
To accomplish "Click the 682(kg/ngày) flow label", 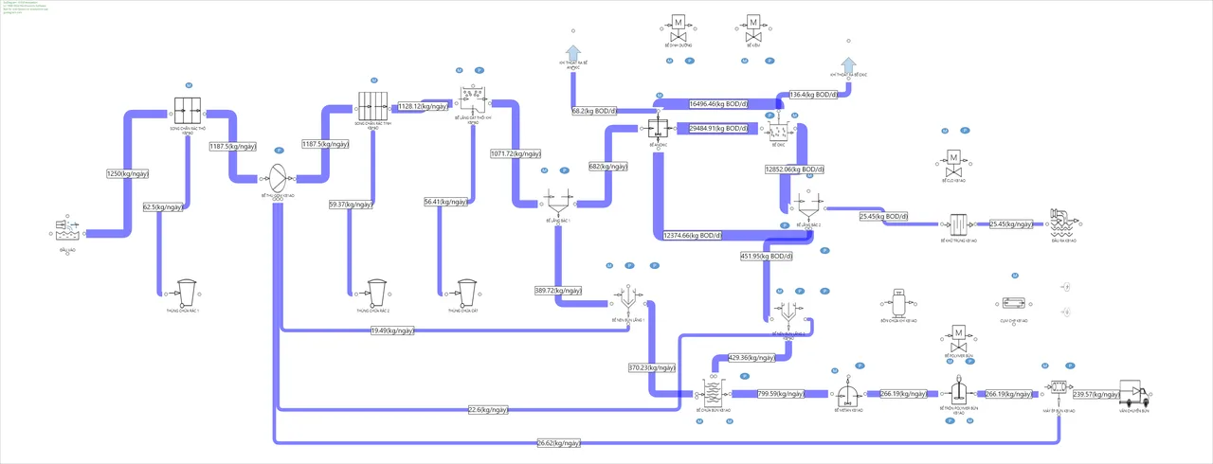I will [x=608, y=167].
